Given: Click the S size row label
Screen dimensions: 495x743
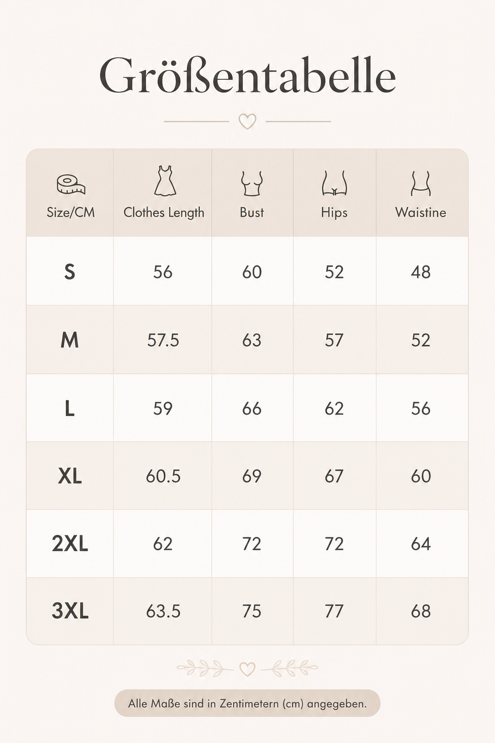Looking at the screenshot, I should tap(70, 272).
